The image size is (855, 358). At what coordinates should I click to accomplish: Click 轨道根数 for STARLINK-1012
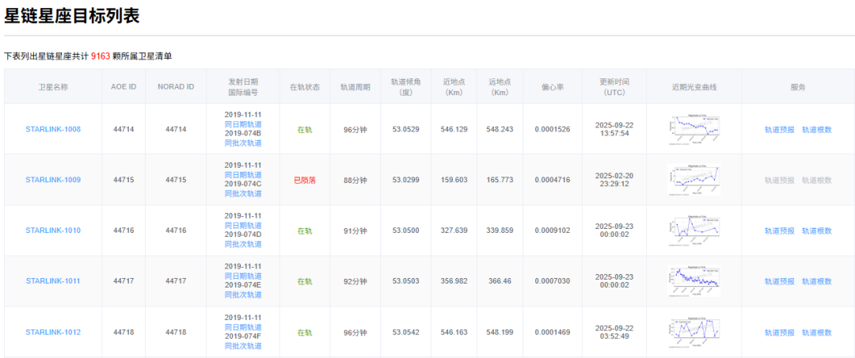816,332
